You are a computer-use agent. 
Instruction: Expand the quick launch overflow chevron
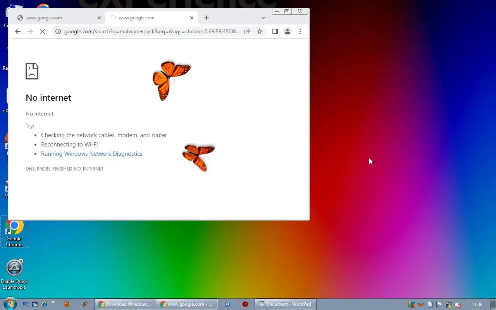tap(53, 302)
